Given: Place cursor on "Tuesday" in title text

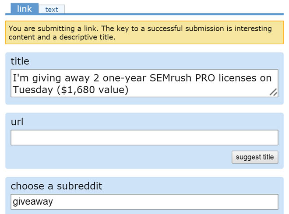Looking at the screenshot, I should point(33,90).
